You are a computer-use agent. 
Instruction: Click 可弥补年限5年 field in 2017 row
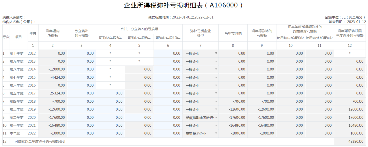coord(110,93)
